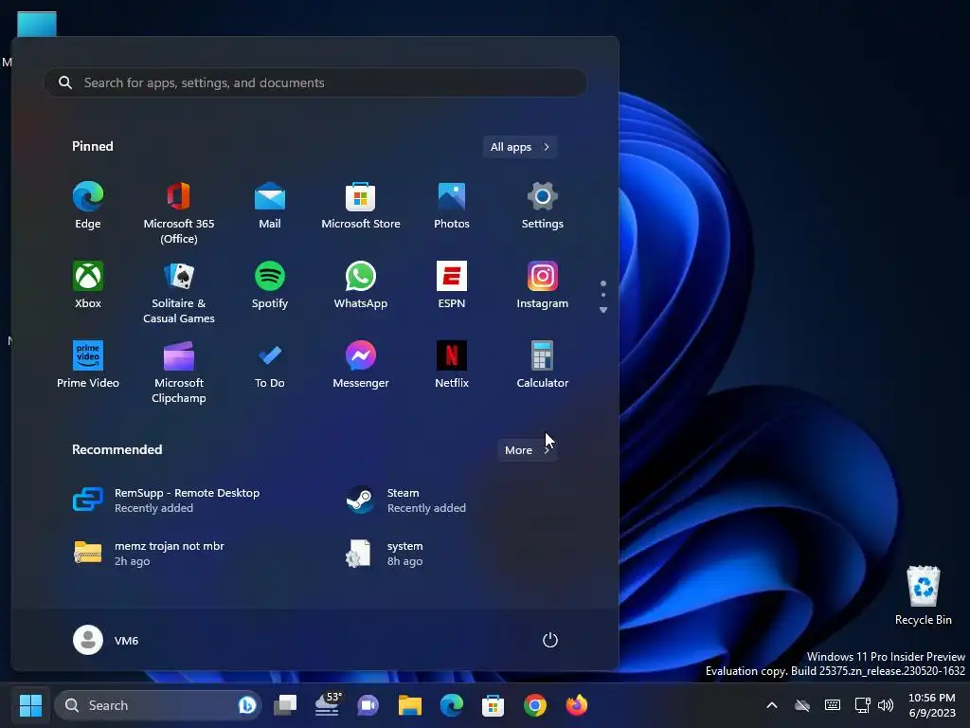
Task: Launch Firefox from taskbar
Action: click(x=577, y=705)
